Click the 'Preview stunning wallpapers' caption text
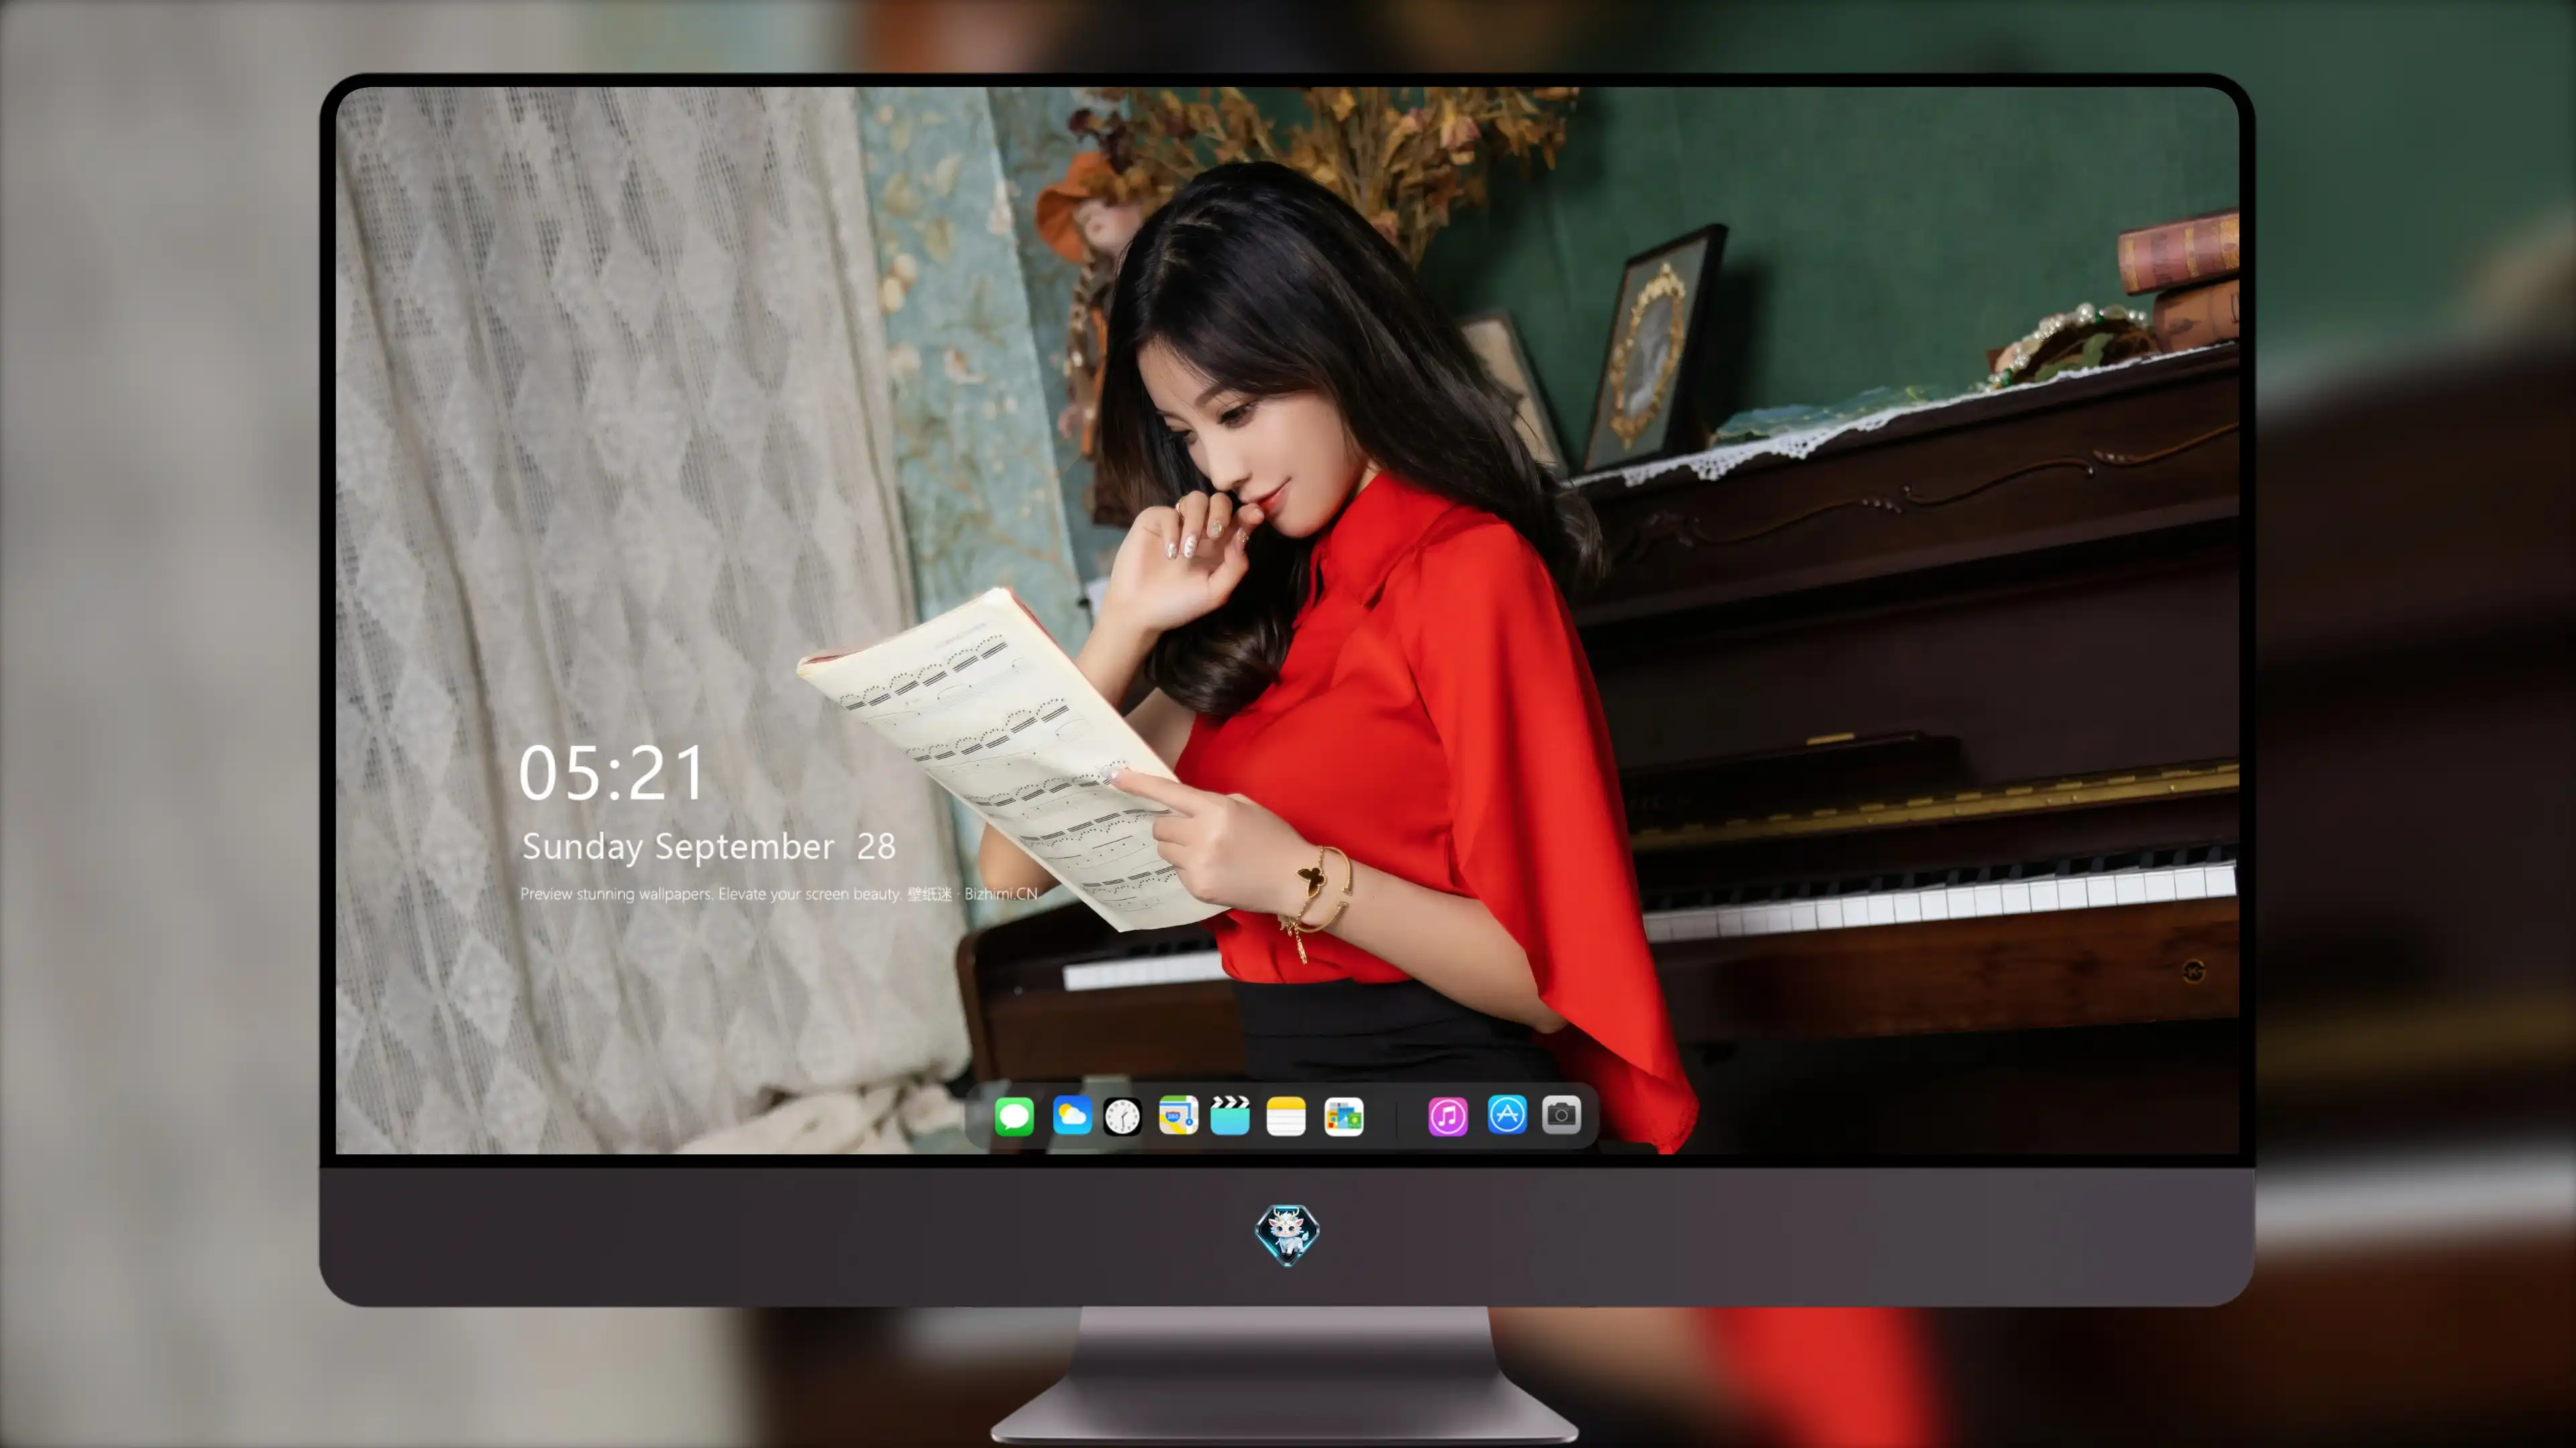 pos(779,894)
